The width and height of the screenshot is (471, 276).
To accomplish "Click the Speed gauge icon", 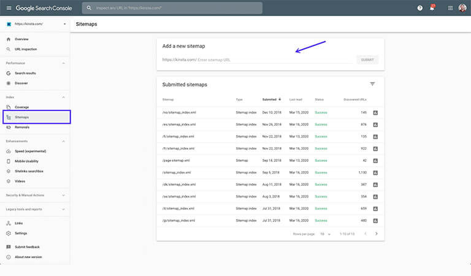I will (x=9, y=151).
